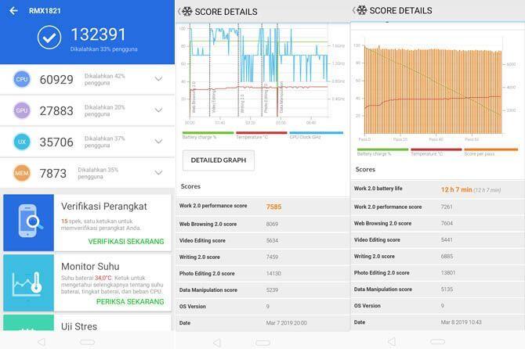The width and height of the screenshot is (525, 349).
Task: Select Video Editing score 5441 row
Action: click(437, 240)
